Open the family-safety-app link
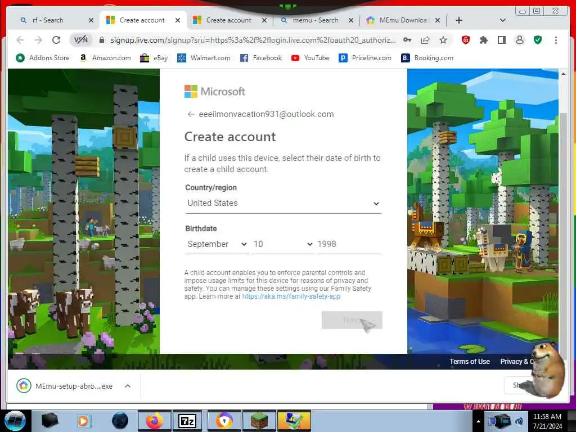576x432 pixels. 291,296
